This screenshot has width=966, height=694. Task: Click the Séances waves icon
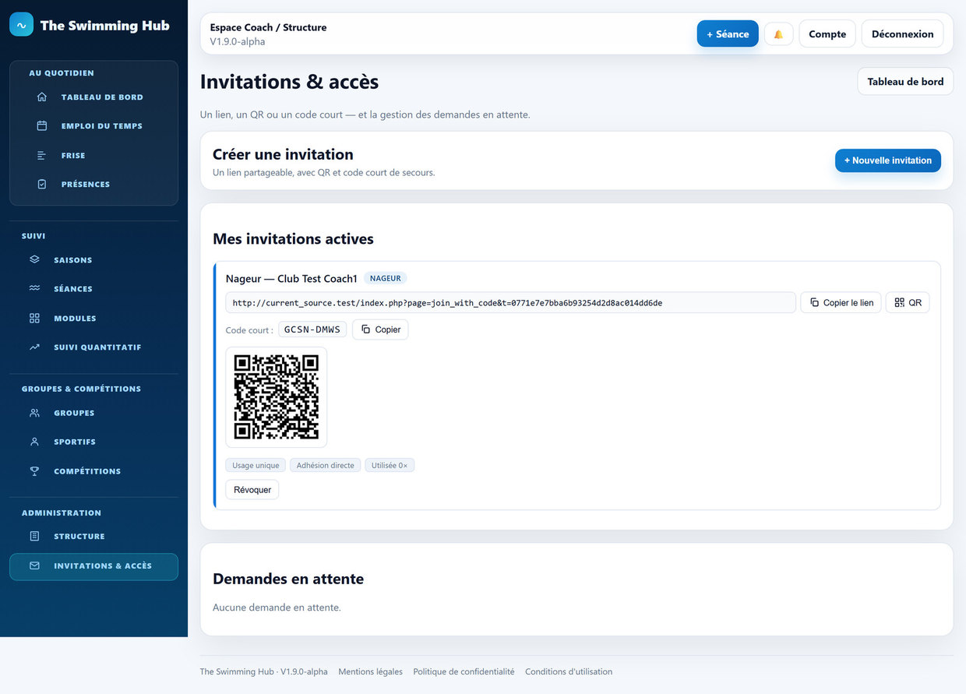point(34,289)
